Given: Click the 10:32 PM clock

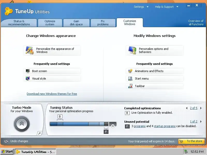Looking at the screenshot, I should 197,152.
